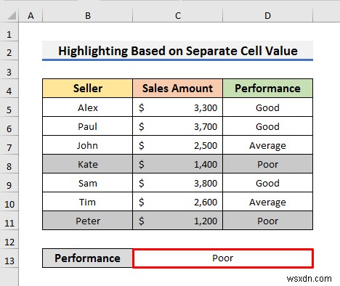This screenshot has width=340, height=286.
Task: Select John's 'Average' performance cell
Action: [x=267, y=145]
